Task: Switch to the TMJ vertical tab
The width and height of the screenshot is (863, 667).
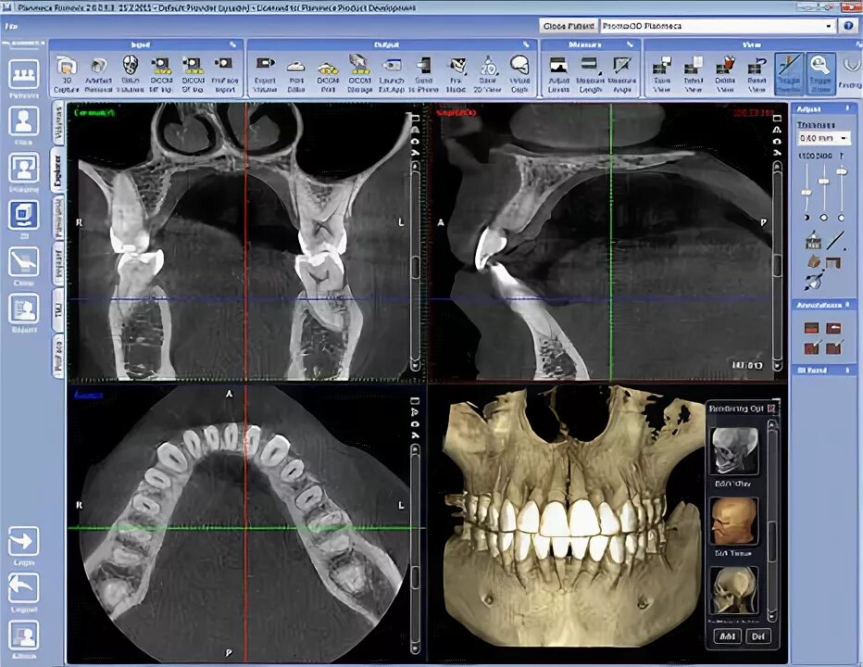Action: coord(57,309)
